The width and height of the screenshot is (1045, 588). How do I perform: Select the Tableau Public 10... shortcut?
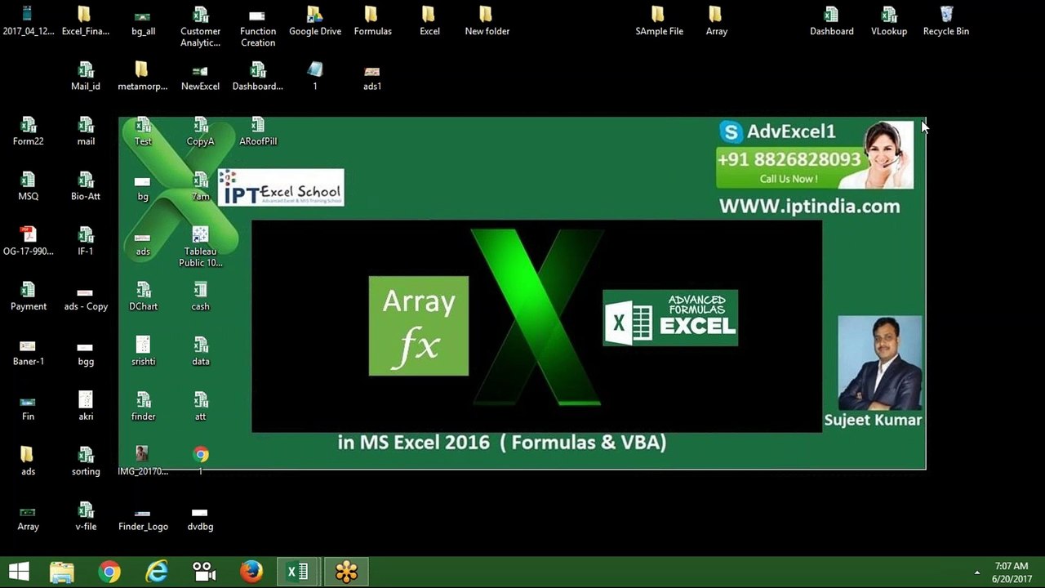[200, 247]
